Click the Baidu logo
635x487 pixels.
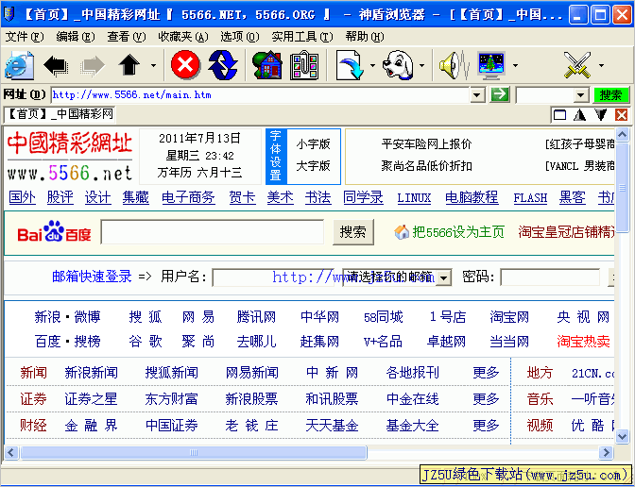(54, 232)
